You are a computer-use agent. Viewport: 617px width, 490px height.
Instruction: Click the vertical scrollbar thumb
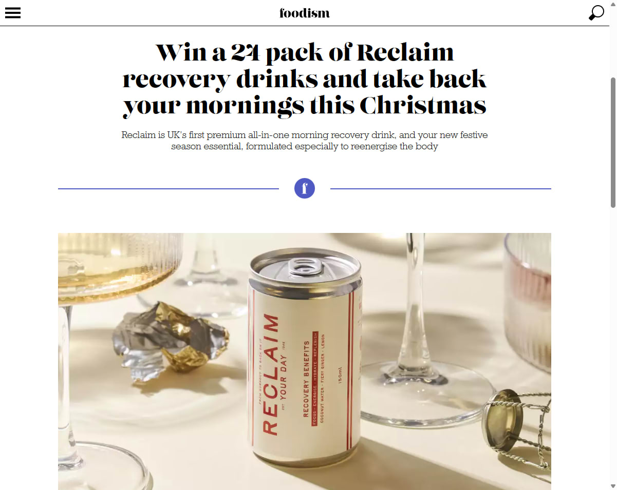click(x=613, y=143)
